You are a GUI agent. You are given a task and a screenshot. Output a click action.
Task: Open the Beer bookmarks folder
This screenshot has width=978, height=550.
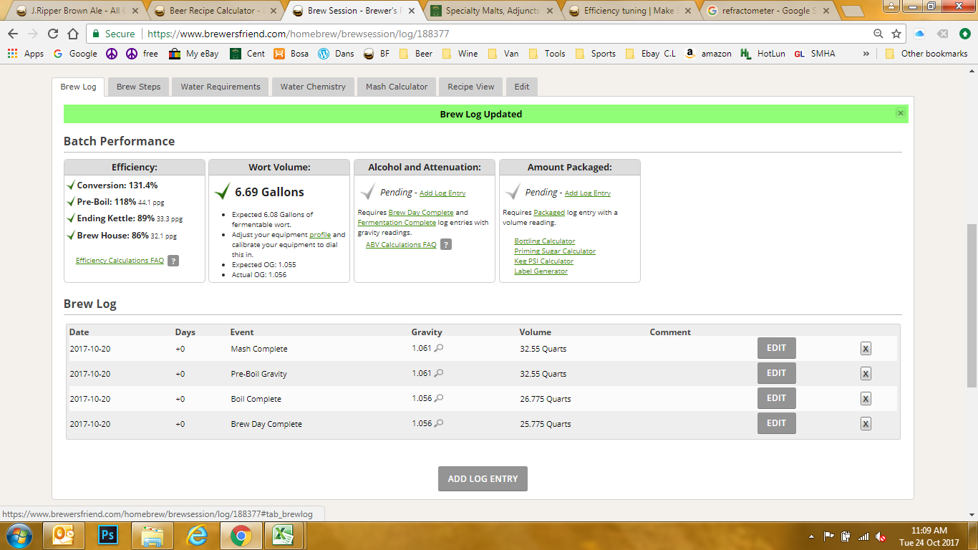pos(416,54)
